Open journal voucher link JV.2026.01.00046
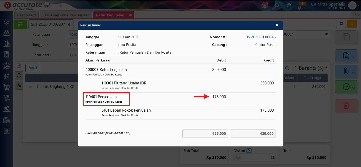Image resolution: width=361 pixels, height=167 pixels. tap(261, 37)
